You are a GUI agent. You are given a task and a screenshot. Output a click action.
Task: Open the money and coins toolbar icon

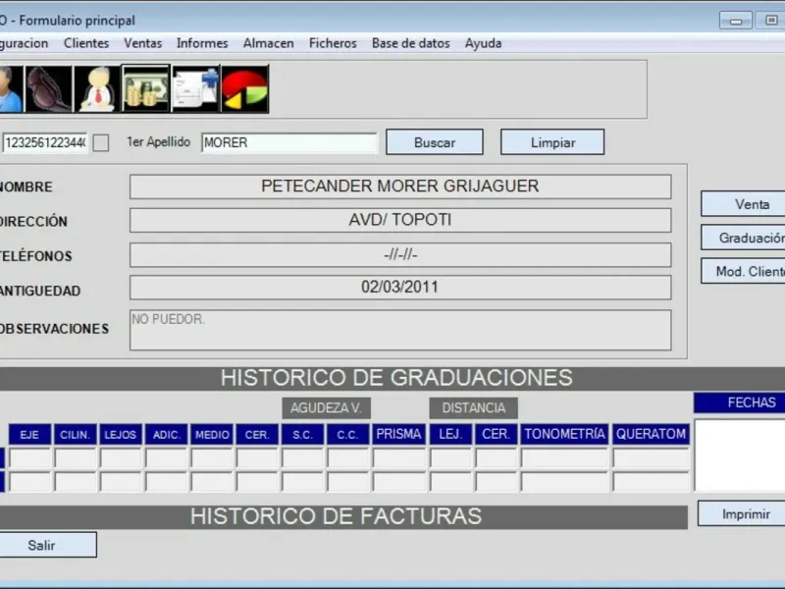pos(145,88)
